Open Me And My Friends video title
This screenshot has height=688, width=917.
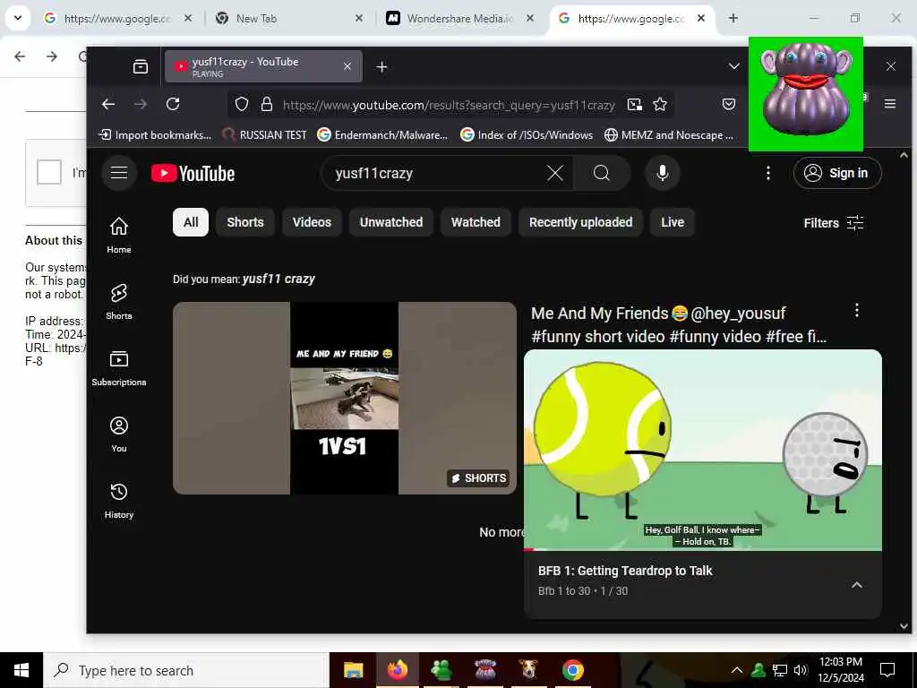tap(679, 324)
